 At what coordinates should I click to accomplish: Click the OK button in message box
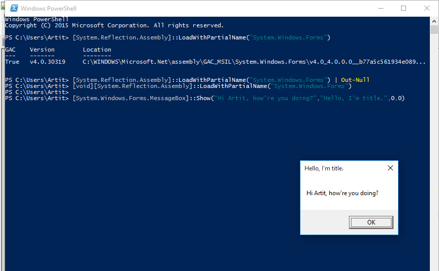tap(371, 222)
